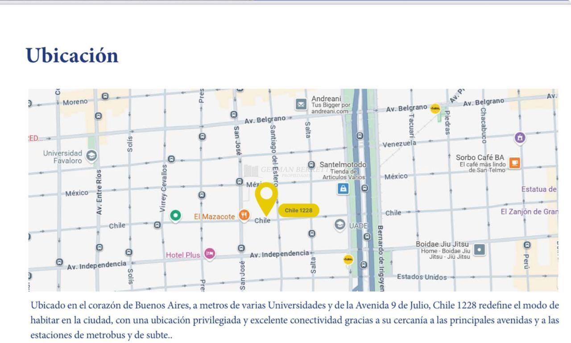Click the Estatua de place label
Screen dimensions: 571x343
538,189
